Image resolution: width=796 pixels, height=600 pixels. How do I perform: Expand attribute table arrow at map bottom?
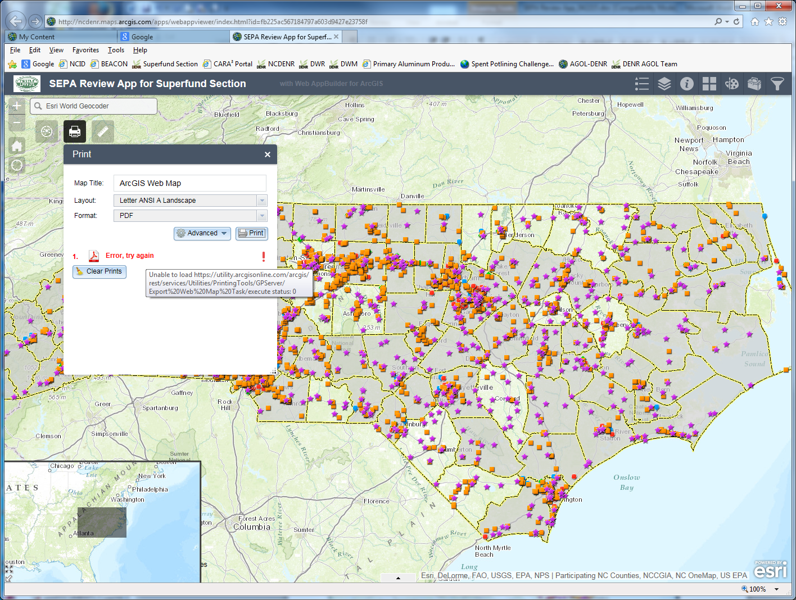click(x=398, y=578)
